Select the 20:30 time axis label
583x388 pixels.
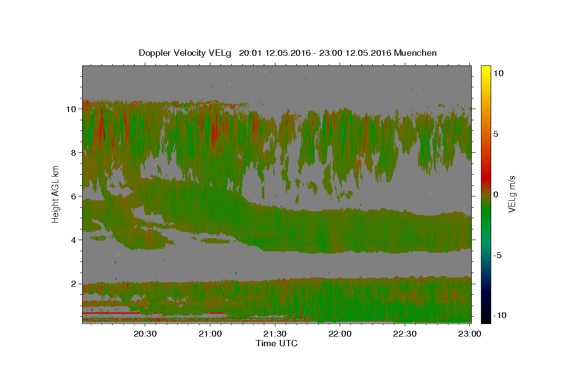(x=145, y=334)
